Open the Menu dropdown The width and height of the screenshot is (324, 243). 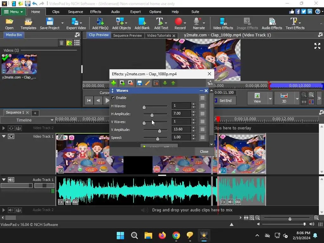coord(13,12)
